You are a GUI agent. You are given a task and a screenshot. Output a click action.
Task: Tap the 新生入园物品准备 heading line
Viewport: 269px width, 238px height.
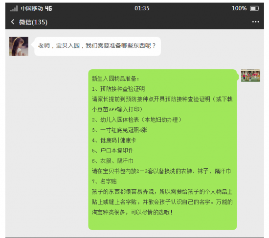tap(115, 79)
